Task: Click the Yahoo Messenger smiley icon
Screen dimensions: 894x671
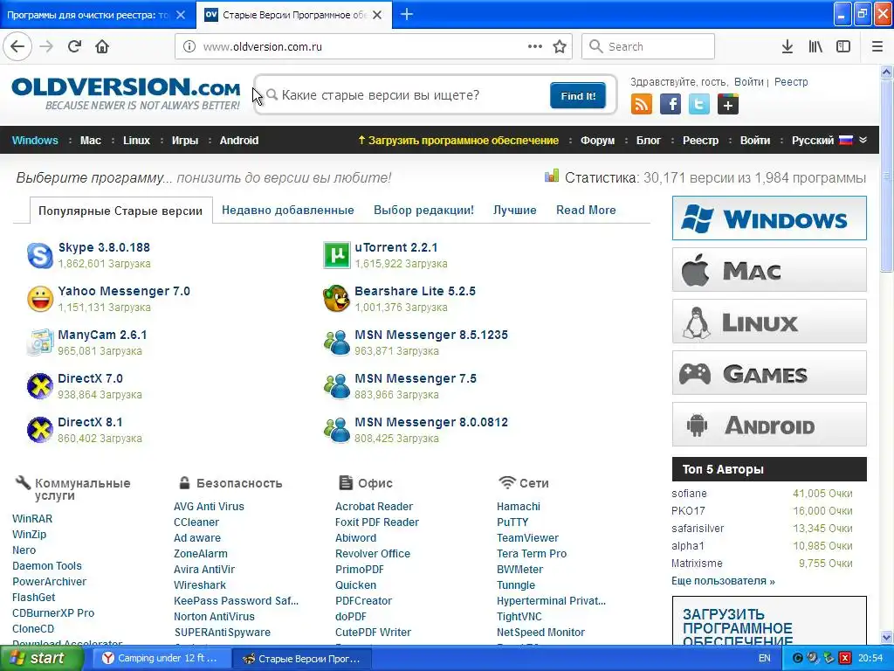Action: (x=40, y=299)
